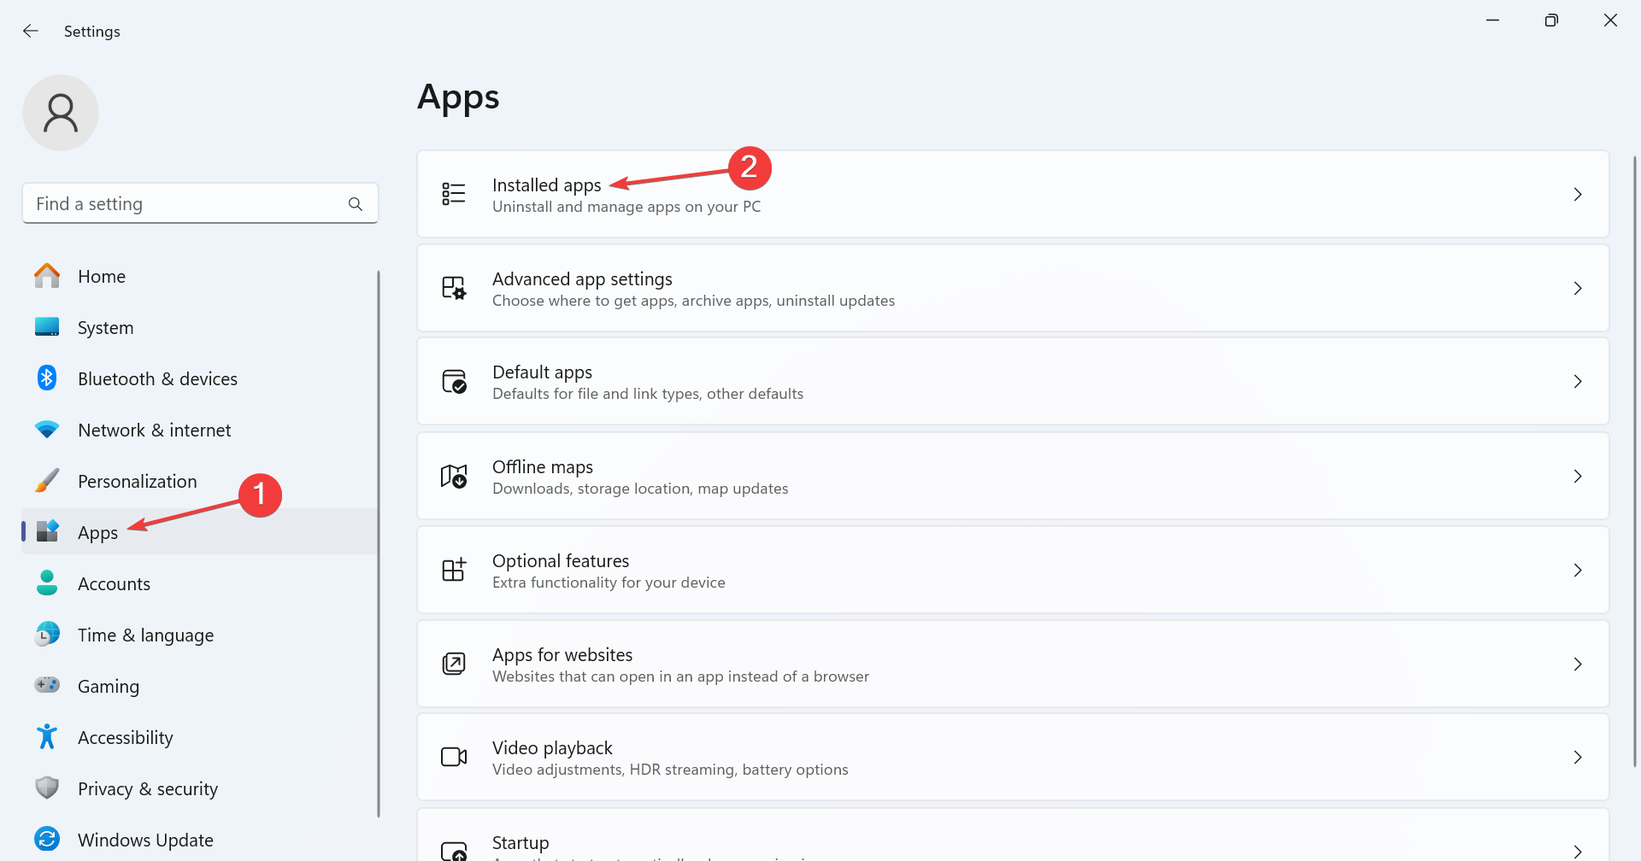This screenshot has height=861, width=1641.
Task: Go to System settings
Action: [x=199, y=327]
